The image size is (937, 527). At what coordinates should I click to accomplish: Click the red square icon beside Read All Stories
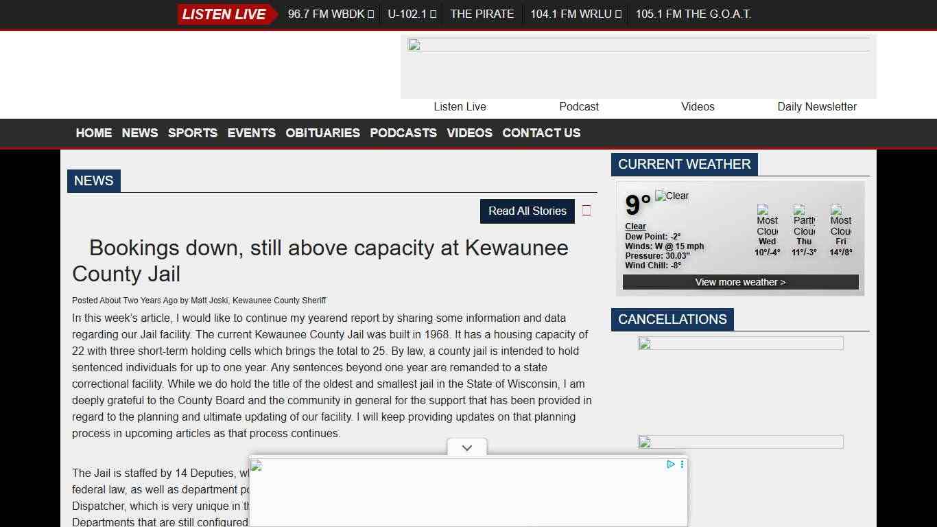coord(586,211)
